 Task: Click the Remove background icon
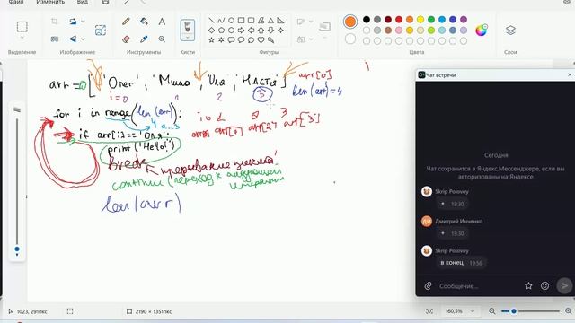pyautogui.click(x=100, y=30)
